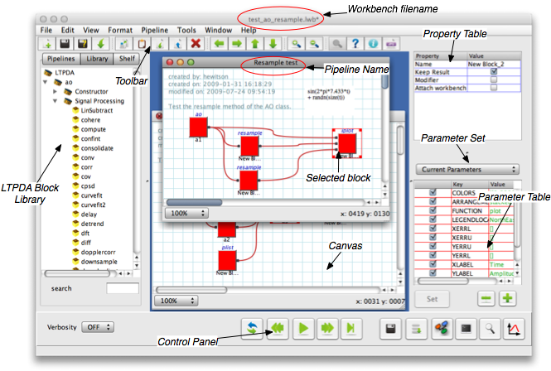
Task: Open the Tools menu
Action: (x=186, y=30)
